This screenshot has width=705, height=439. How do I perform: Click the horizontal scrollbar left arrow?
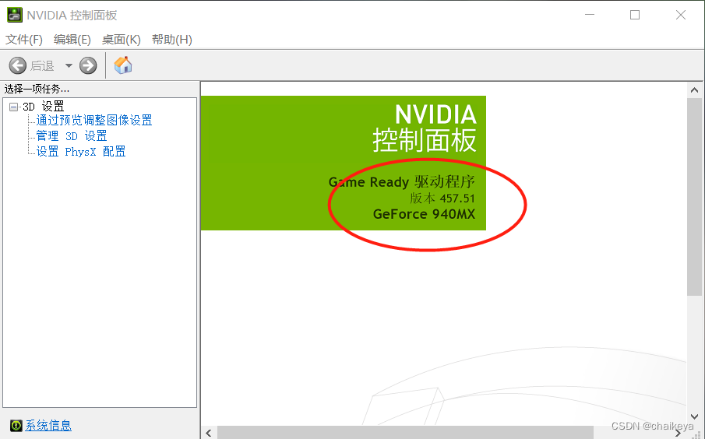point(209,433)
